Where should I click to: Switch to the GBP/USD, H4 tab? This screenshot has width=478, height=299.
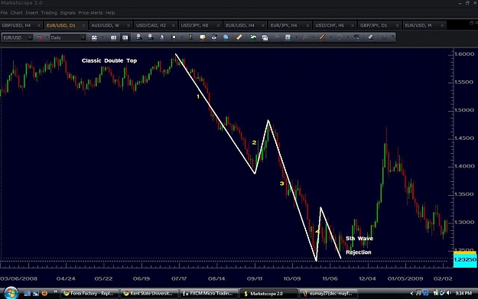point(21,25)
